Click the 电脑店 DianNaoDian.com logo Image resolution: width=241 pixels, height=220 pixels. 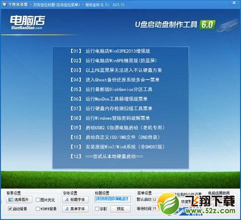coord(27,23)
